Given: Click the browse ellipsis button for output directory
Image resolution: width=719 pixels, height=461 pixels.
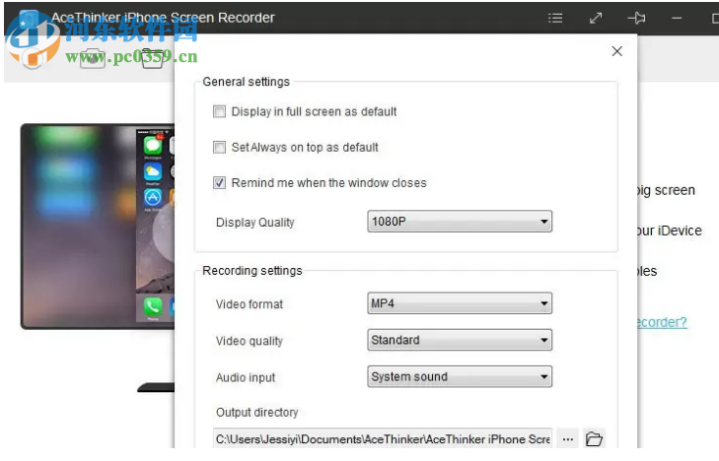Looking at the screenshot, I should tap(568, 439).
